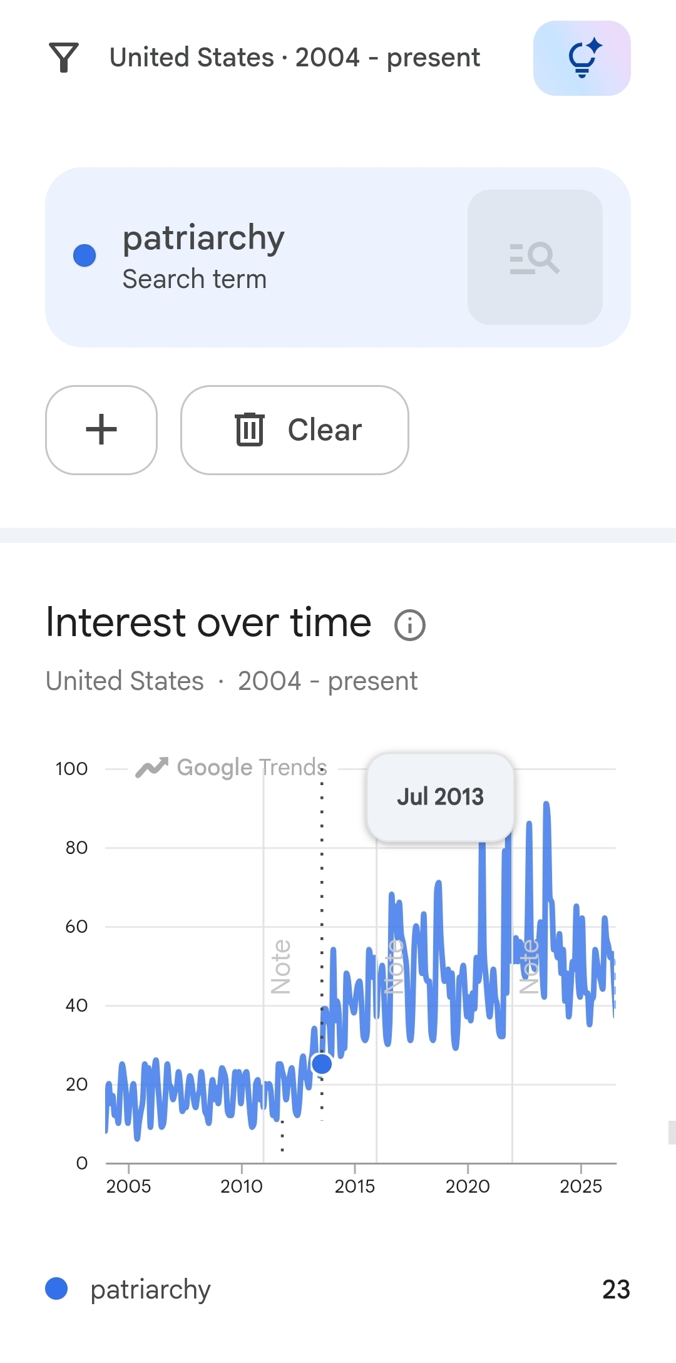Viewport: 676px width, 1363px height.
Task: Click the plus icon to add comparison
Action: point(101,430)
